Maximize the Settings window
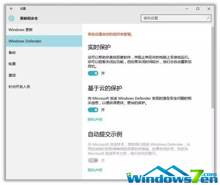The image size is (220, 185). pyautogui.click(x=198, y=9)
